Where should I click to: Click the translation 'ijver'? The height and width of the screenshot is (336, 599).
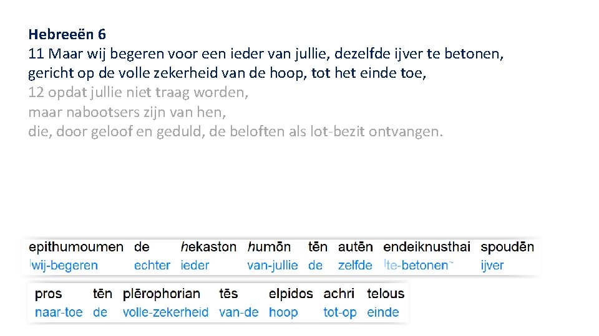492,266
